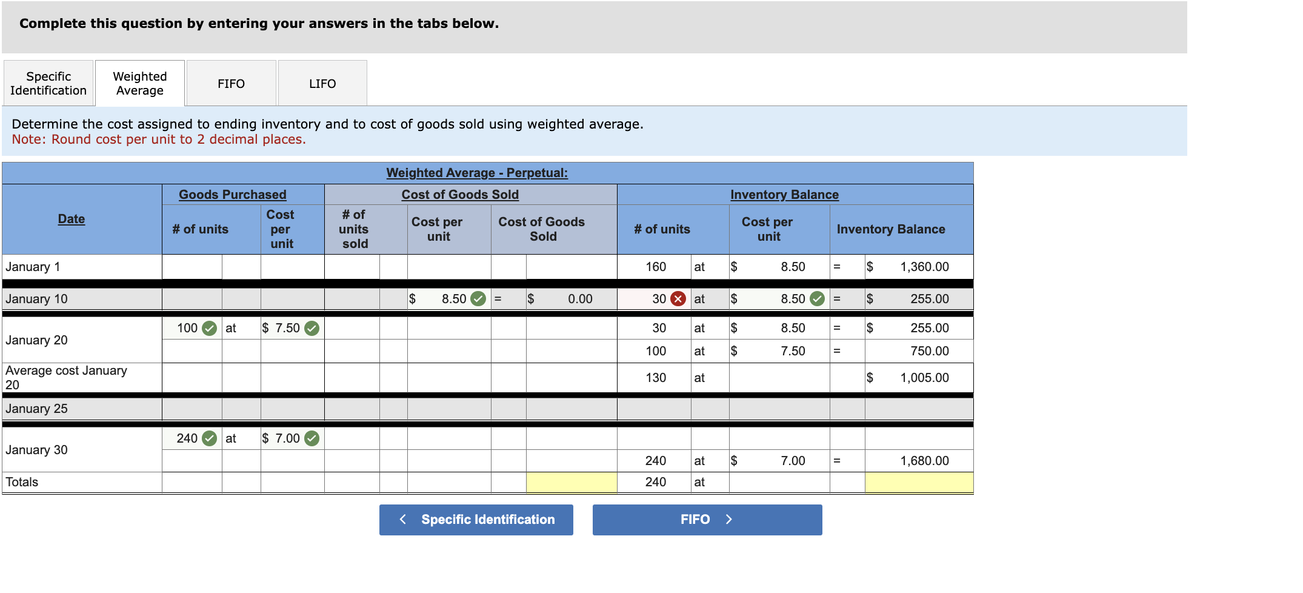Select the January 10 units field showing 30

[x=654, y=299]
